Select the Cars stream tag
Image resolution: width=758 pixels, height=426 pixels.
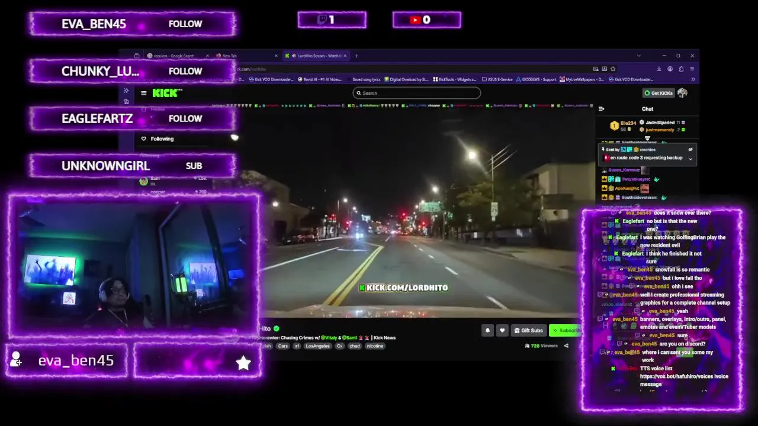click(x=283, y=346)
